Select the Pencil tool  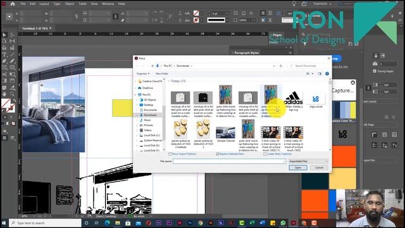coord(12,61)
